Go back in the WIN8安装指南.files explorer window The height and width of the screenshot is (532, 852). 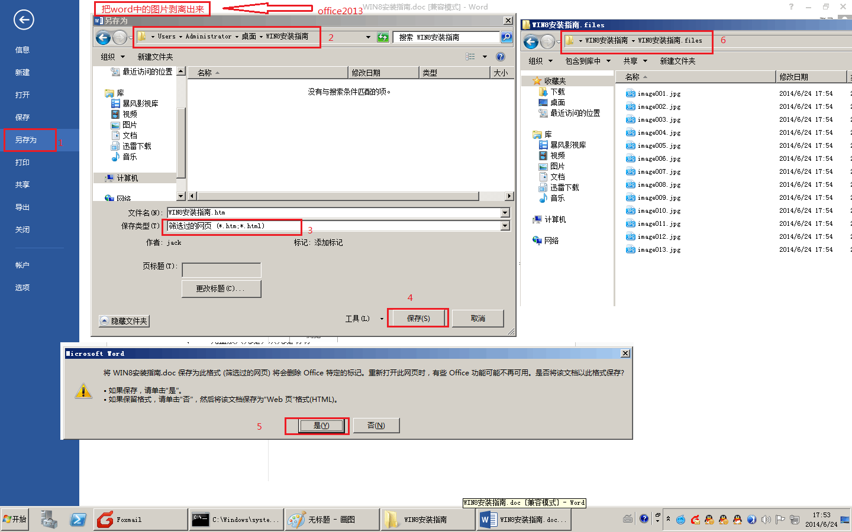tap(531, 41)
